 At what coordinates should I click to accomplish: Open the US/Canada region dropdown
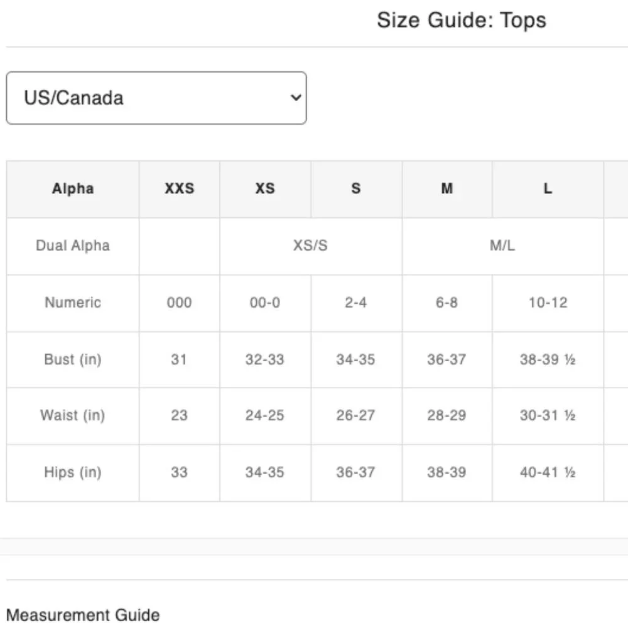tap(156, 98)
